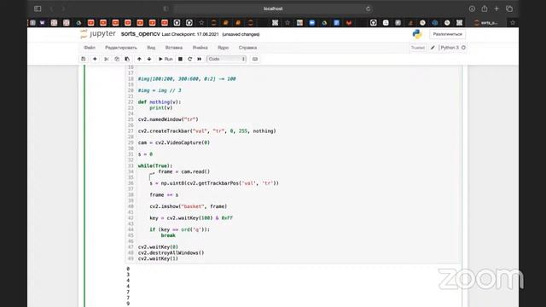The width and height of the screenshot is (546, 307).
Task: Move selected cell down with the arrow
Action: coord(149,59)
